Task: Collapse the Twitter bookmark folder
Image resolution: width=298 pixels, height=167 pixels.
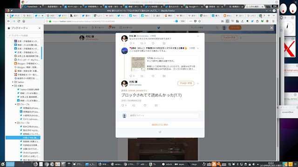Action: [13, 82]
